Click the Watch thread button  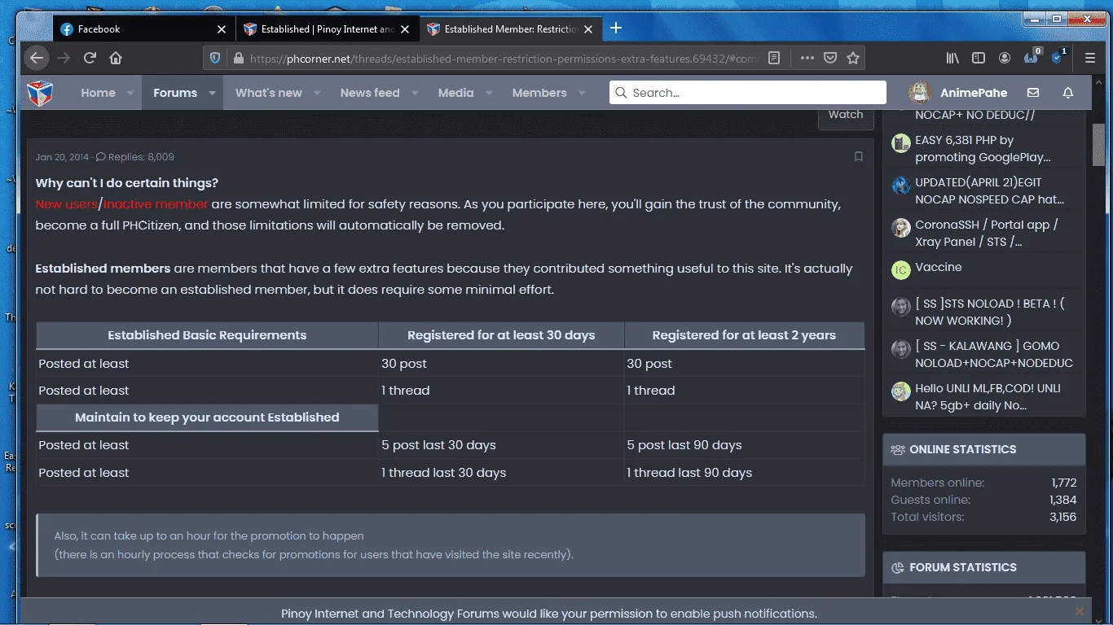pos(846,116)
